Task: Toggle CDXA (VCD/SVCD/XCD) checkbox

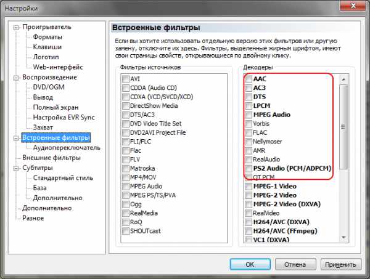Action: pos(126,97)
